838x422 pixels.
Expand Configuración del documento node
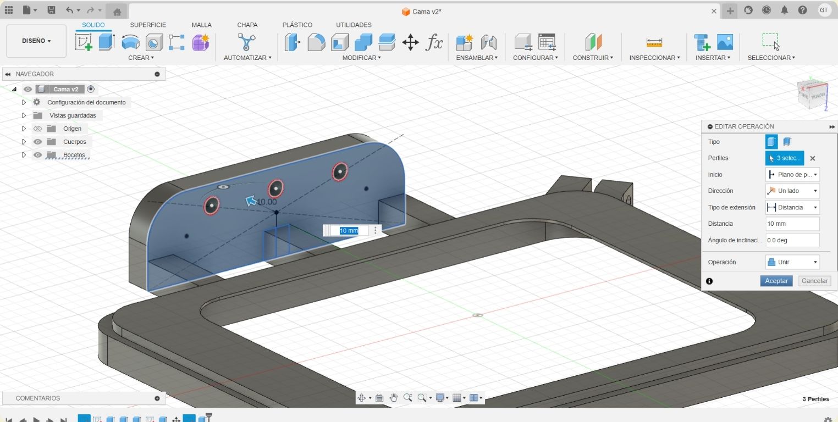[24, 102]
